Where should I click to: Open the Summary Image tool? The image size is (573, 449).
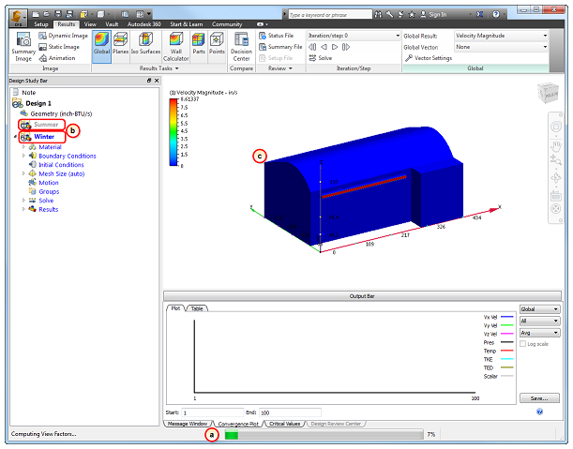point(23,47)
